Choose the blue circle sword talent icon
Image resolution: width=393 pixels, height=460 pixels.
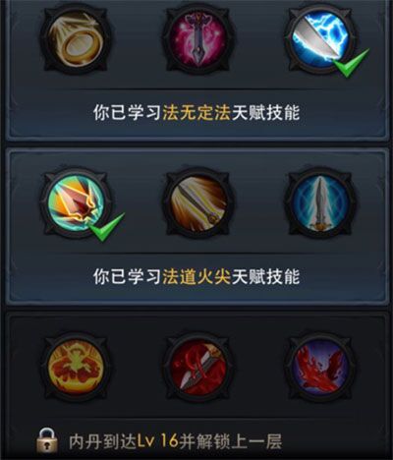pos(321,202)
